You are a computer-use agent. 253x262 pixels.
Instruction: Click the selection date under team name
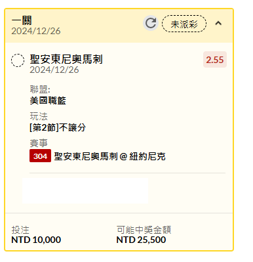coord(54,70)
